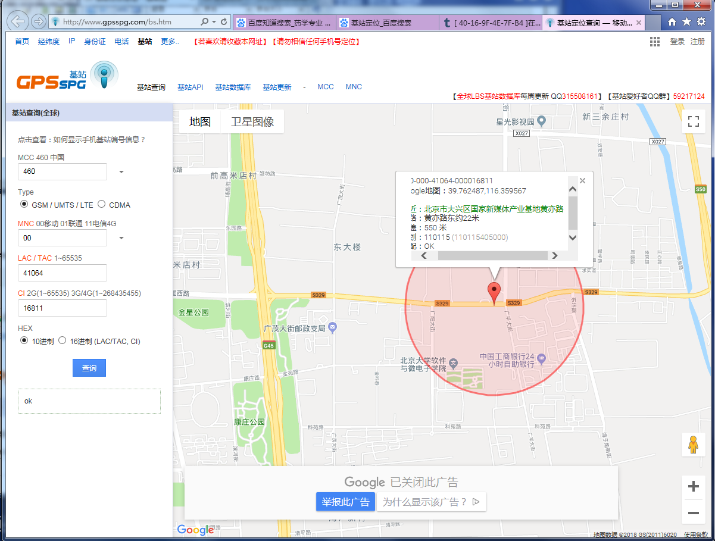Click 注册 register link
The height and width of the screenshot is (541, 715).
(698, 42)
